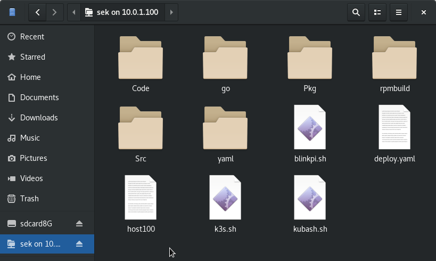The height and width of the screenshot is (261, 436).
Task: Click the search magnifier icon
Action: click(356, 12)
